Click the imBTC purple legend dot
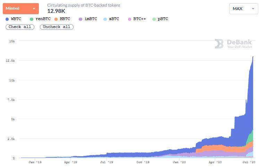Screen dimensions: 260x168 coord(81,19)
